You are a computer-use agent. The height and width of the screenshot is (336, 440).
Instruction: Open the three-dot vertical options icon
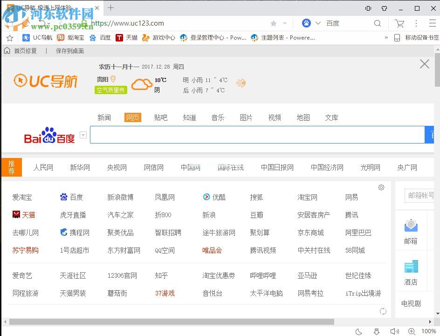click(x=416, y=23)
